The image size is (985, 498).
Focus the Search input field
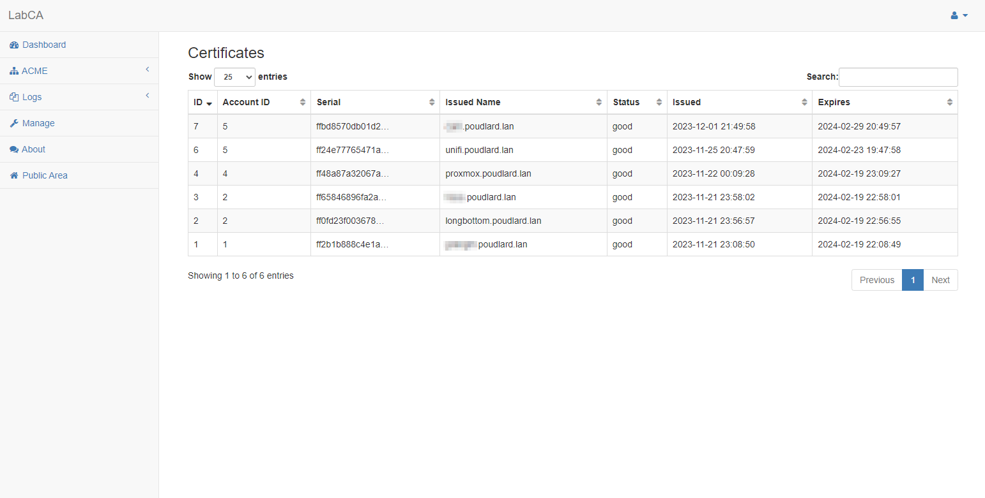coord(897,77)
